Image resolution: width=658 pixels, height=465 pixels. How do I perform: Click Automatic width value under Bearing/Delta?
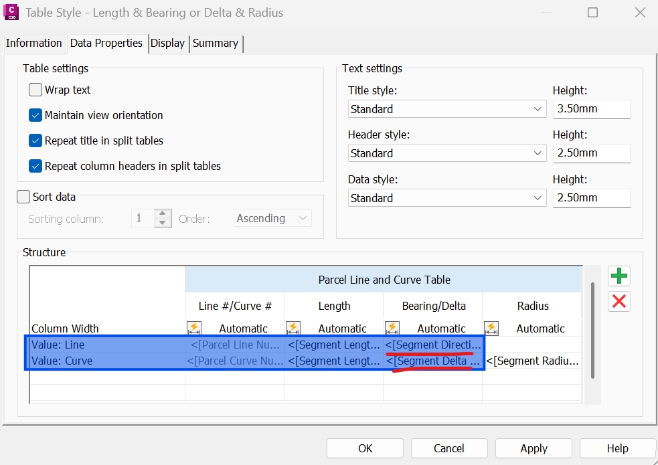[441, 329]
